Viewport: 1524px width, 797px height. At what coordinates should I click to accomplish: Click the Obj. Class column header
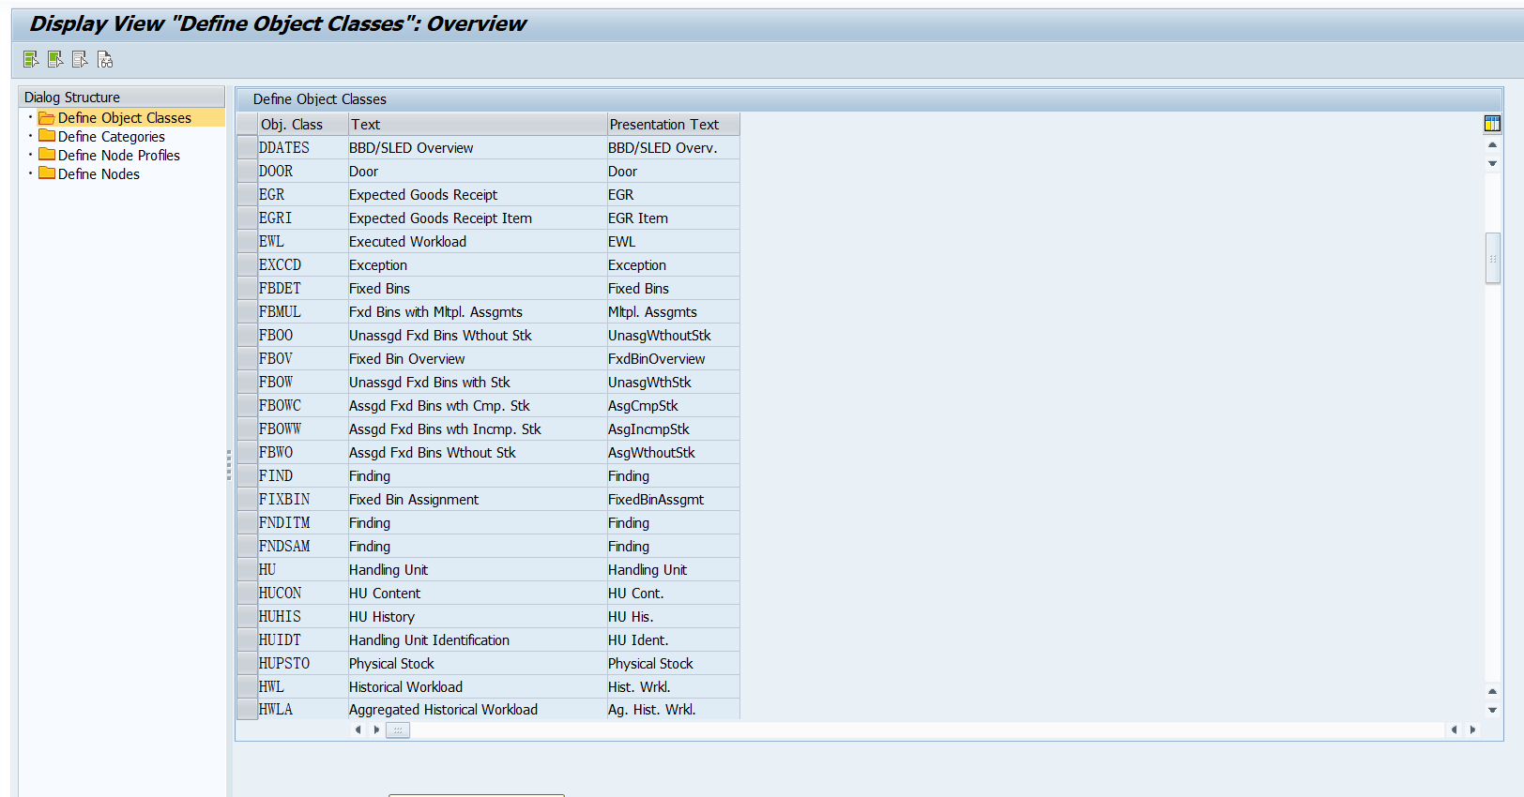(x=302, y=124)
